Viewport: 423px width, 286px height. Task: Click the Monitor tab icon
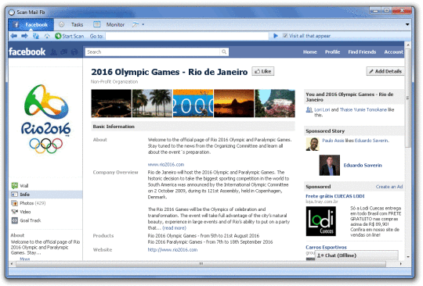click(97, 24)
